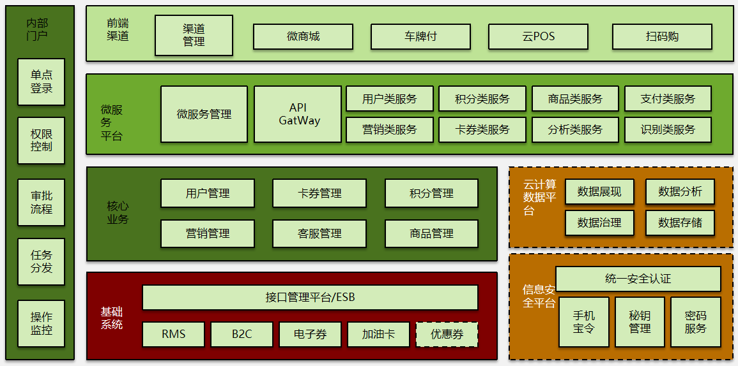
Task: Select the 手机宝令 box
Action: 584,322
